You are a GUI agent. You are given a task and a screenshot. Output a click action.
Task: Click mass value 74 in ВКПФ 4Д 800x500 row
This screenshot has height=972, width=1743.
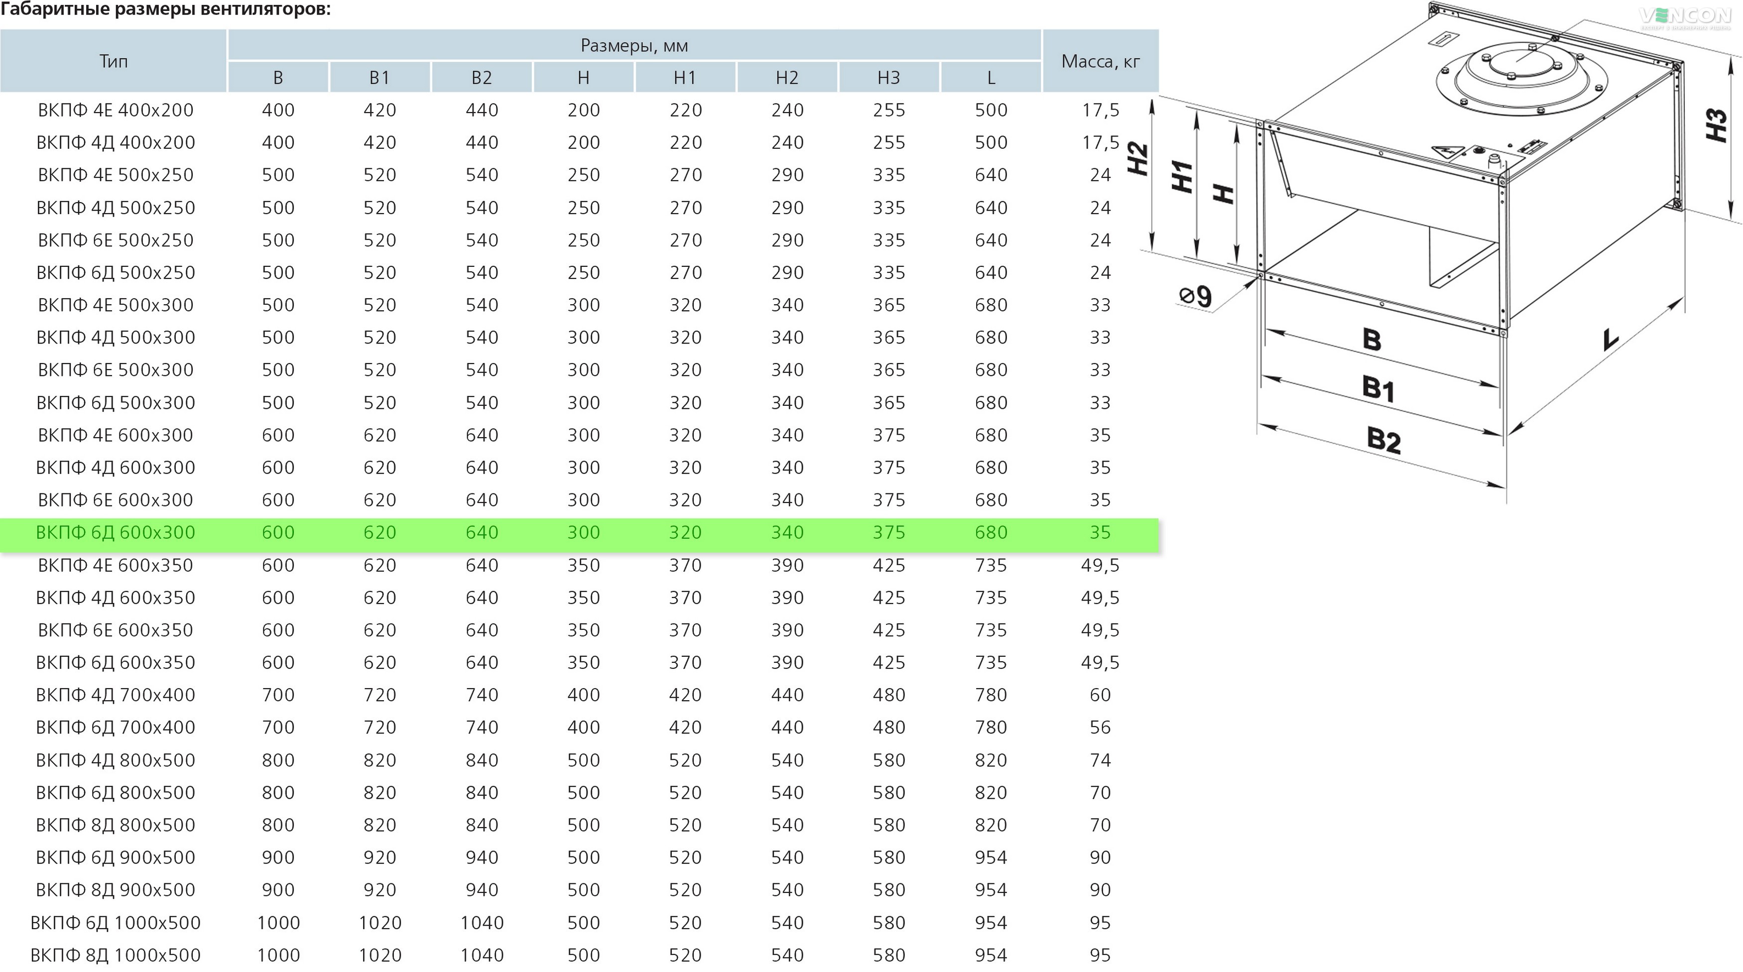coord(1100,759)
